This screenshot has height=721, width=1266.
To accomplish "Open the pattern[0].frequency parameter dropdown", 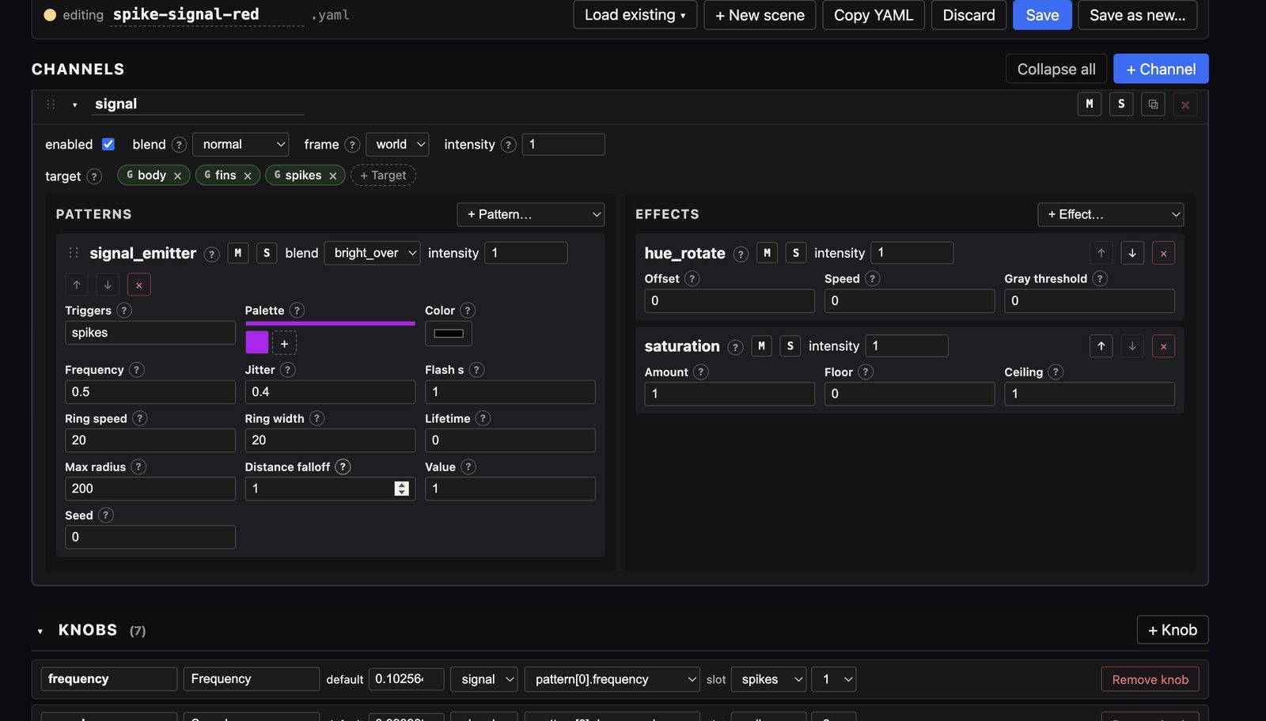I will click(612, 679).
